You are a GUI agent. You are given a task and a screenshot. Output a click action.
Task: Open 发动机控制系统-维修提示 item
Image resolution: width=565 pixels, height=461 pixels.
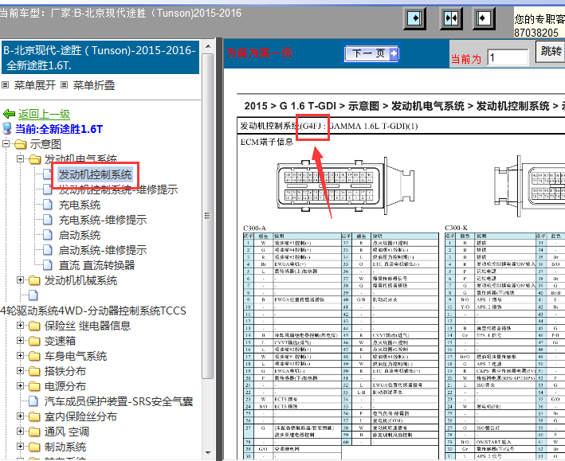(x=118, y=189)
